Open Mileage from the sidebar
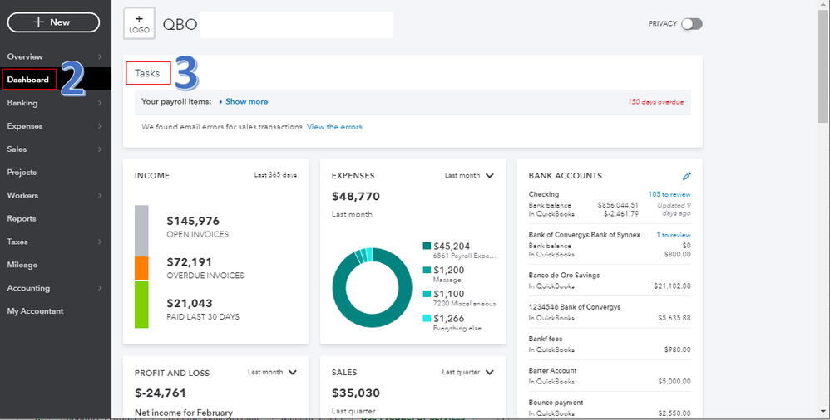830x420 pixels. 22,266
